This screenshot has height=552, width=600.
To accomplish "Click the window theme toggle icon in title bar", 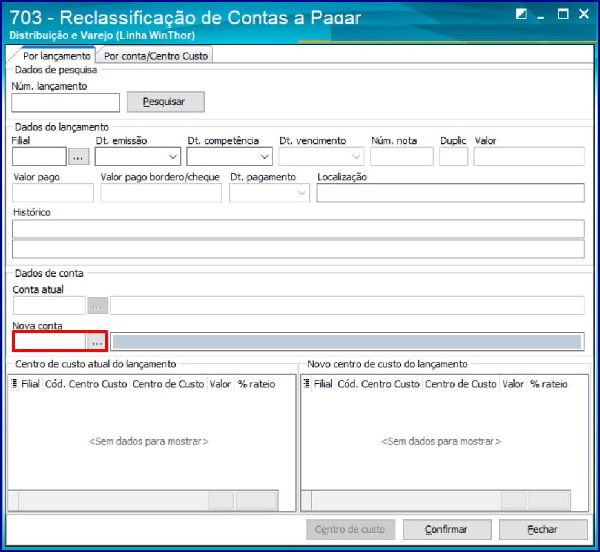I will (521, 14).
